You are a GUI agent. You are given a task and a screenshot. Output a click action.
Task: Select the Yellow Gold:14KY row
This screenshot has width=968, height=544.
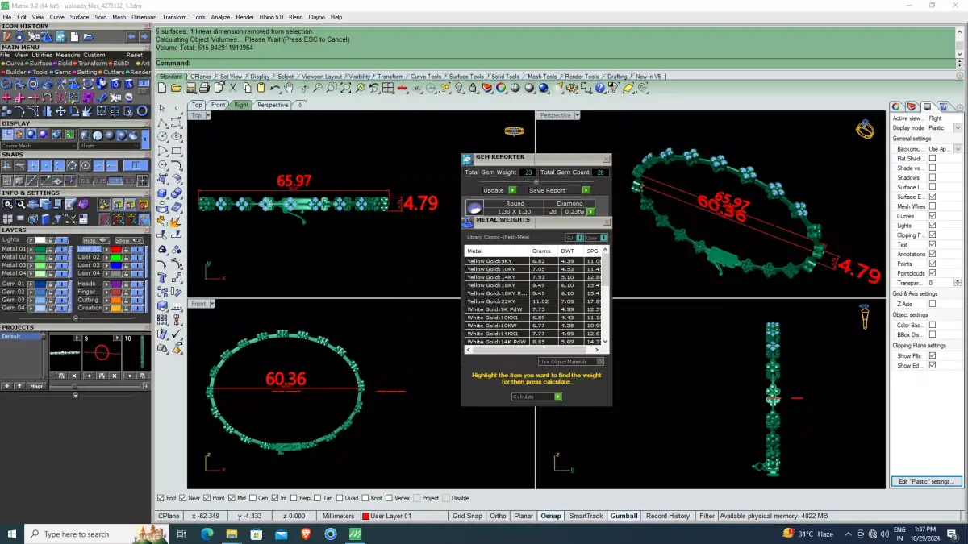tap(533, 277)
